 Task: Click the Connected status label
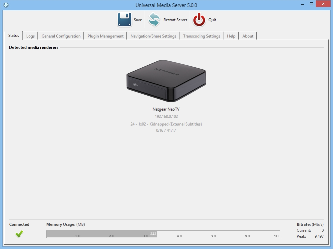[19, 224]
